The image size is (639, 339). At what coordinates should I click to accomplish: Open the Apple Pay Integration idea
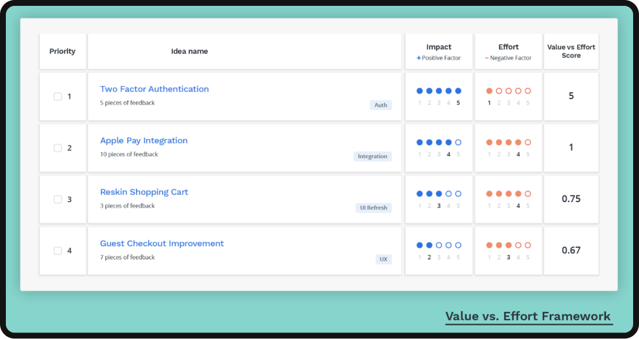(144, 141)
